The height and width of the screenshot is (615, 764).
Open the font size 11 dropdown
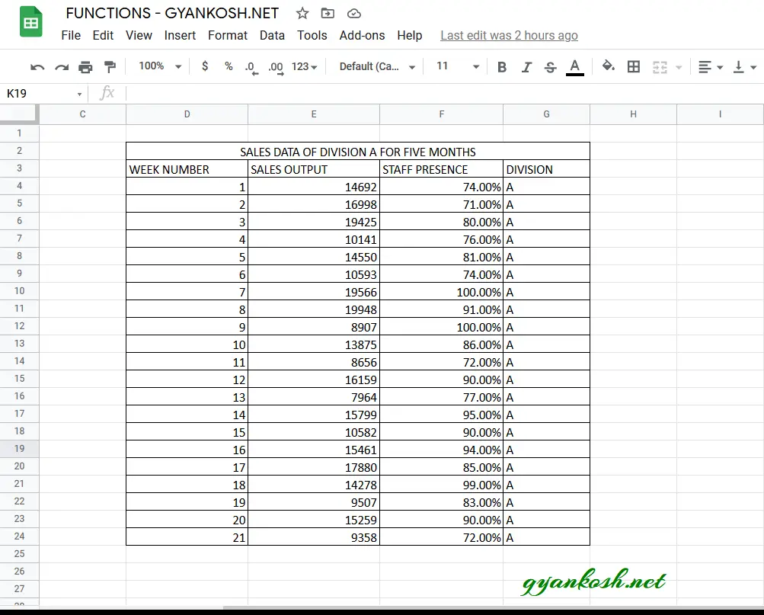pos(458,66)
